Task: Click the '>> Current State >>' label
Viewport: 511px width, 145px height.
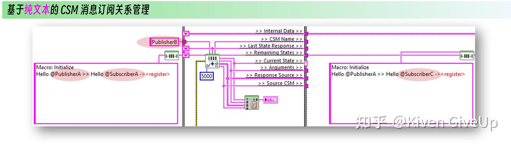Action: (x=279, y=61)
